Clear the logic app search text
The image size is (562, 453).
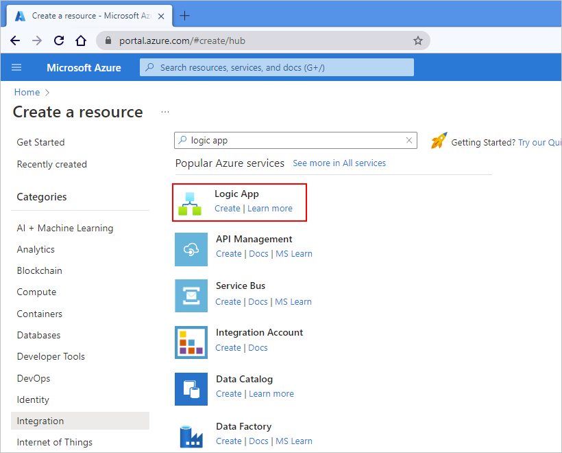[x=409, y=140]
